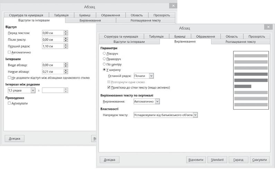Close the front Абзац dialog
The height and width of the screenshot is (172, 275).
point(268,27)
